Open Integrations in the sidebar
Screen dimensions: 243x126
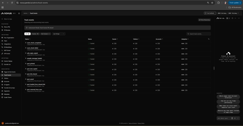click(7, 44)
